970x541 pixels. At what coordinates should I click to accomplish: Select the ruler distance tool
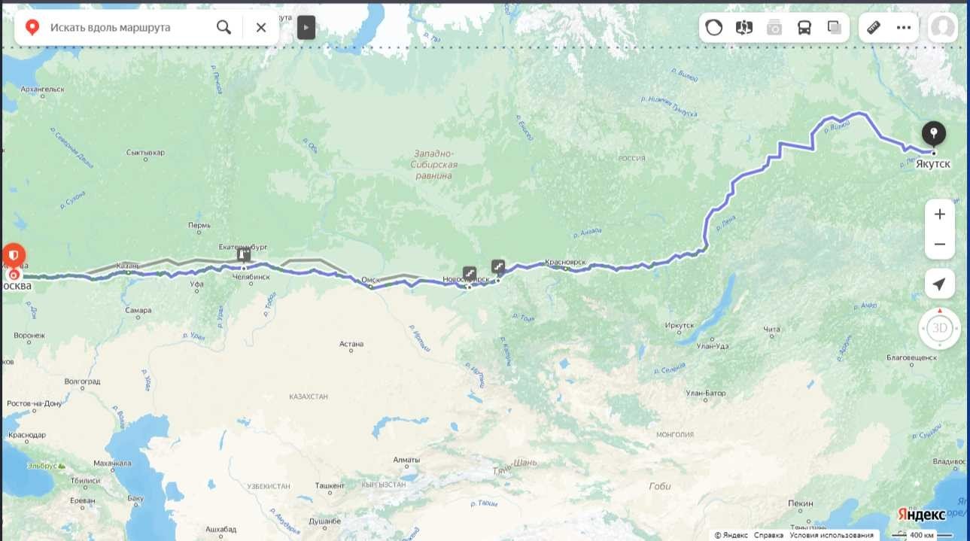874,28
